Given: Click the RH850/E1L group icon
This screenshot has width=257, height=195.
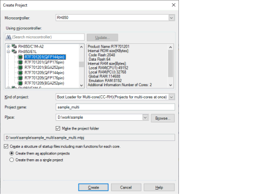Looking at the screenshot, I should [14, 51].
